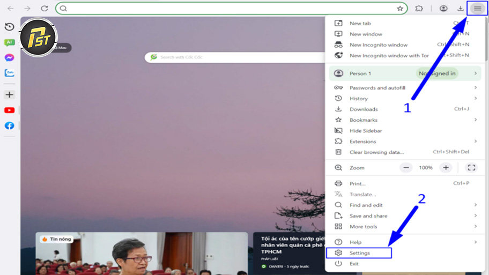Viewport: 489px width, 275px height.
Task: Expand Passwords and autofill submenu
Action: pyautogui.click(x=405, y=87)
